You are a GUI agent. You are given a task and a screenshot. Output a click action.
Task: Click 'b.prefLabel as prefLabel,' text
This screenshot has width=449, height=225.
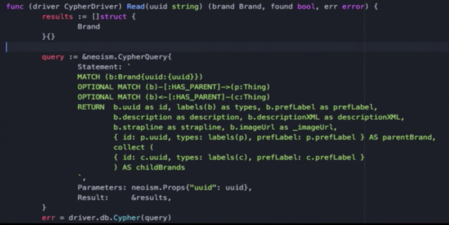(321, 107)
